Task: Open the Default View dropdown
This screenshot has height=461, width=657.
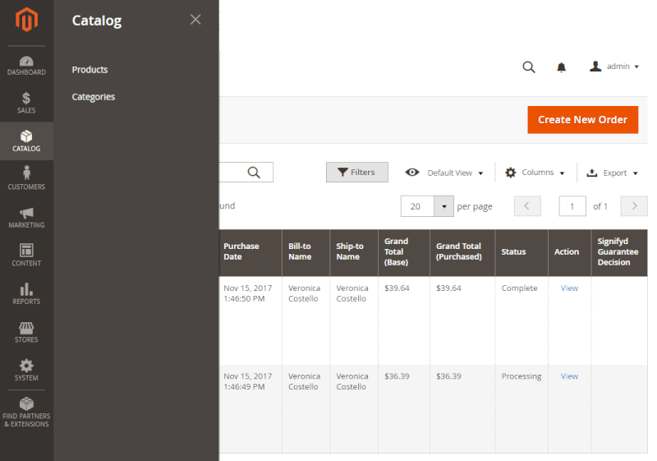Action: pyautogui.click(x=444, y=173)
